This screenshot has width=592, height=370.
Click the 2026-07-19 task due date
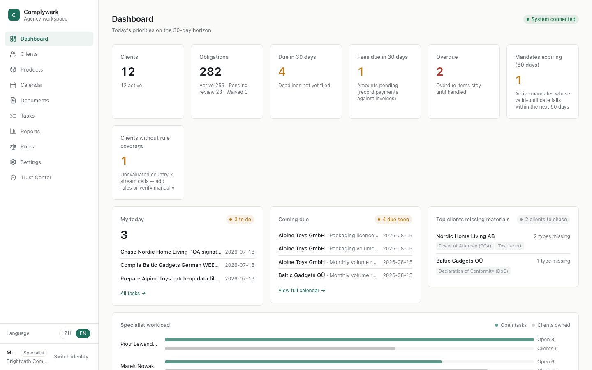[240, 279]
